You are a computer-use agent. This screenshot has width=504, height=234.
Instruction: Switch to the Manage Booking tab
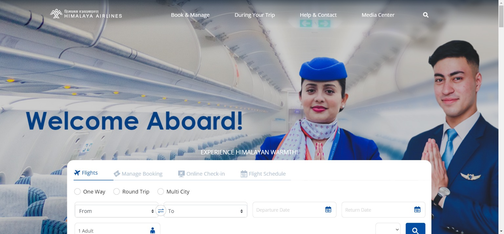click(x=138, y=174)
